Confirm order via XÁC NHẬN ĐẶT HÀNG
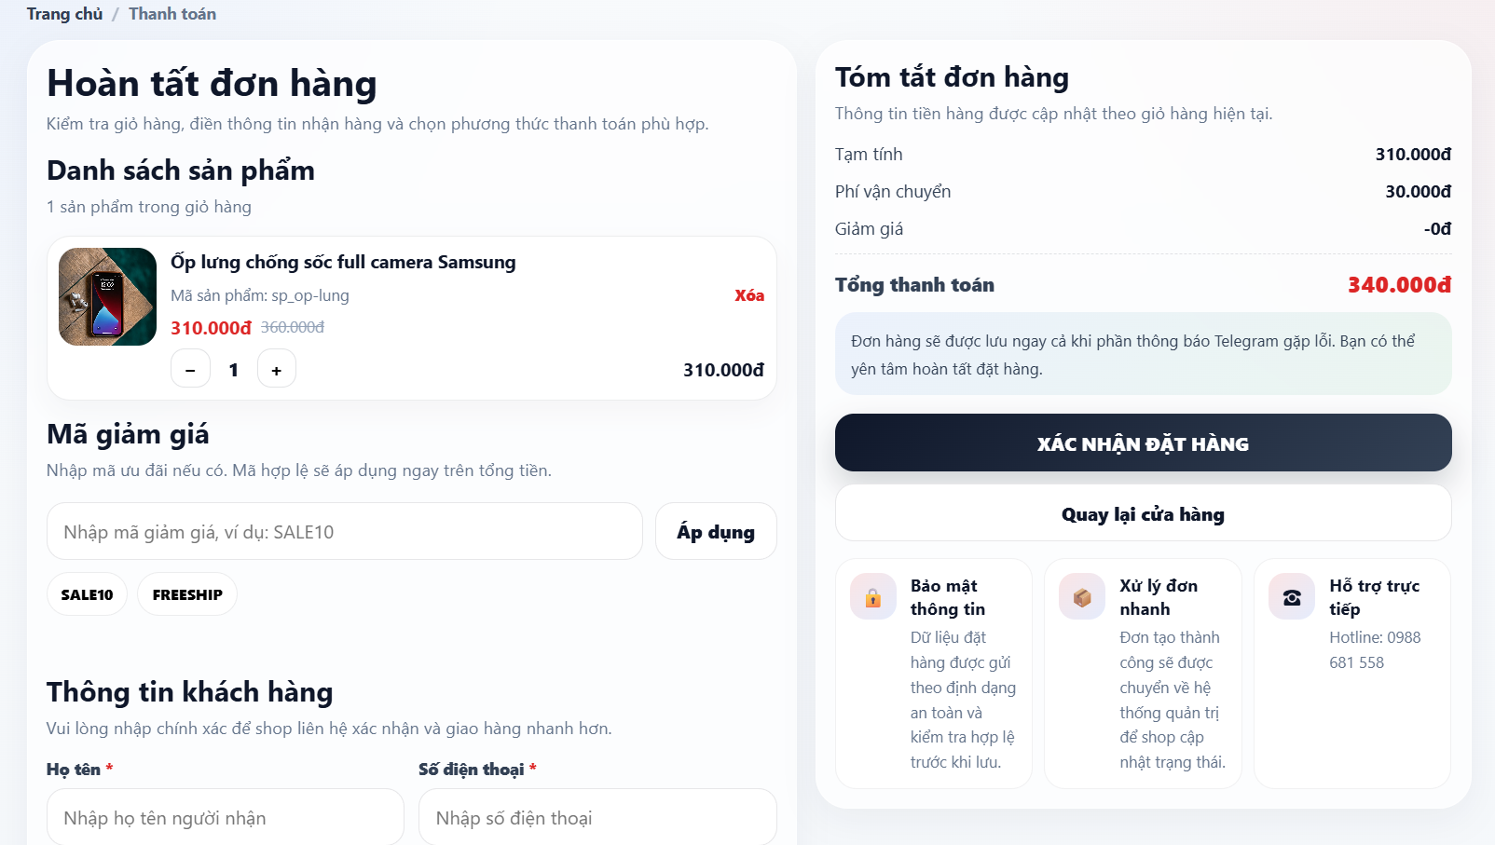 point(1143,443)
